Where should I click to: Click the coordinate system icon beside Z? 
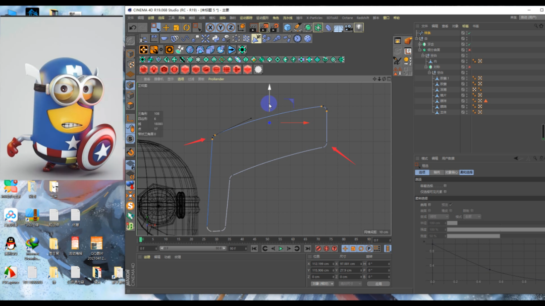click(241, 27)
